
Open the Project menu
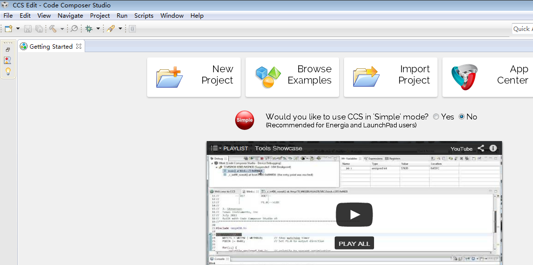[x=100, y=16]
